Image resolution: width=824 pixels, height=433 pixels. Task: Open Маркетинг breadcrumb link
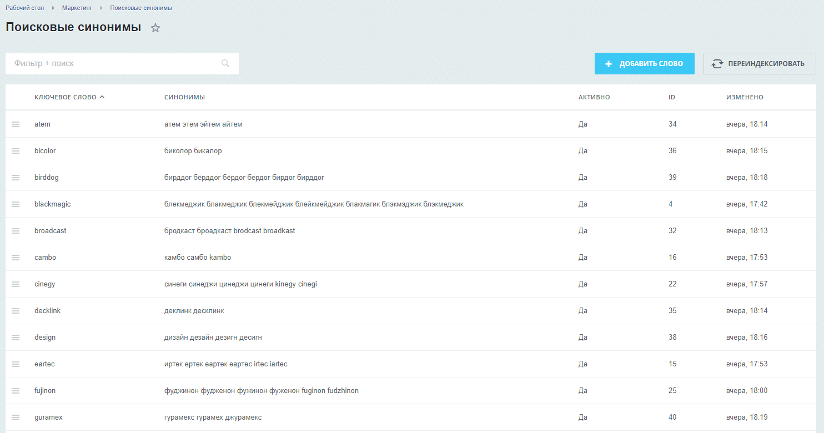coord(77,8)
